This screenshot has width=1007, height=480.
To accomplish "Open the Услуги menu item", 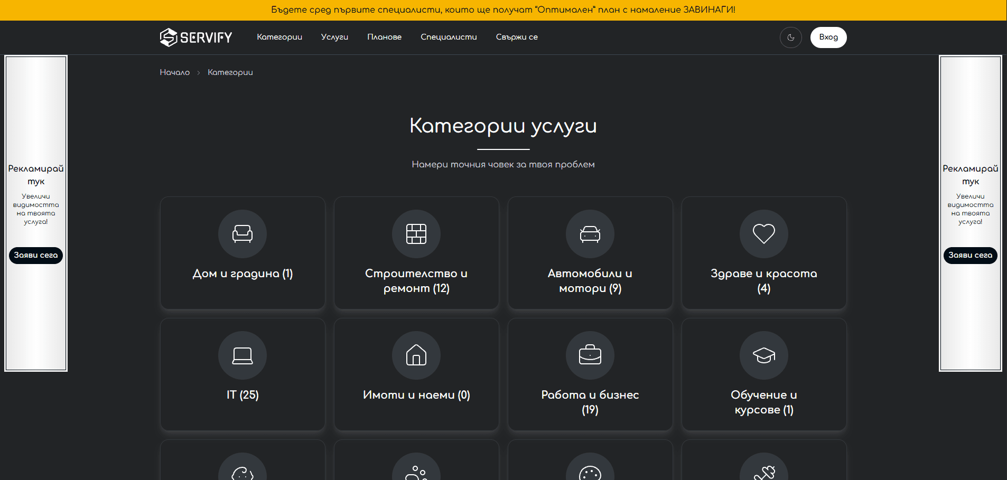I will click(x=334, y=37).
